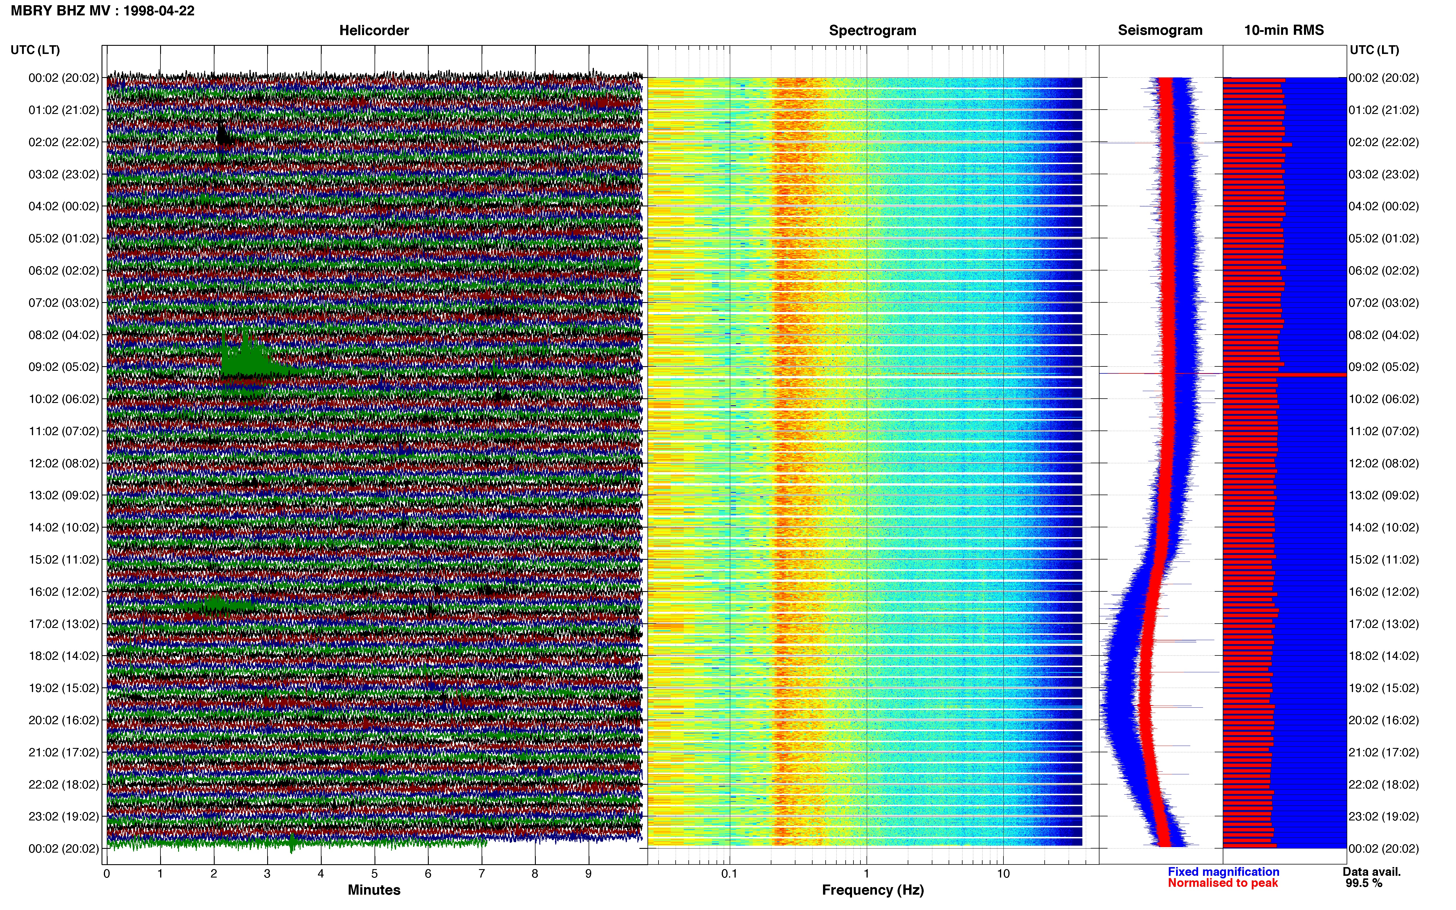Click left time label 01:02 (21:02)
The image size is (1456, 910).
pos(63,110)
